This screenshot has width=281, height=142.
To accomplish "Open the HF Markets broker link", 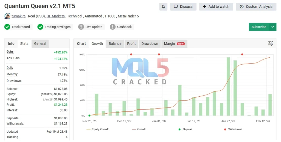I will coord(55,16).
